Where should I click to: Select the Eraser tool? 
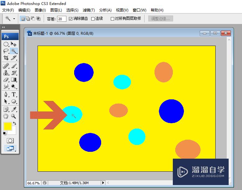pyautogui.click(x=6, y=79)
